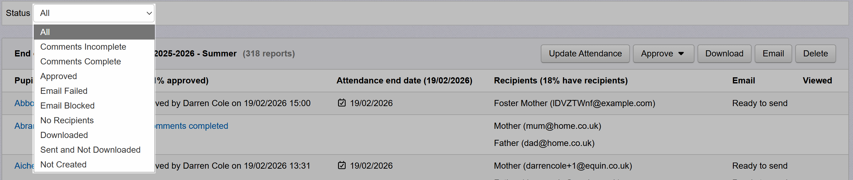
Task: Select No Recipients status filter
Action: pyautogui.click(x=67, y=120)
